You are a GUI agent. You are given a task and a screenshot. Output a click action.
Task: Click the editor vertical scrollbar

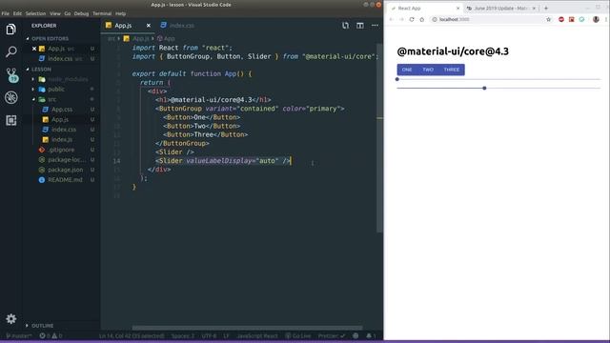tap(379, 138)
